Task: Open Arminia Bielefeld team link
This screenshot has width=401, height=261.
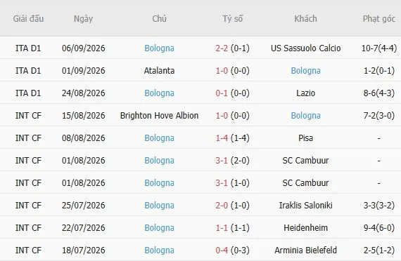Action: pyautogui.click(x=305, y=250)
